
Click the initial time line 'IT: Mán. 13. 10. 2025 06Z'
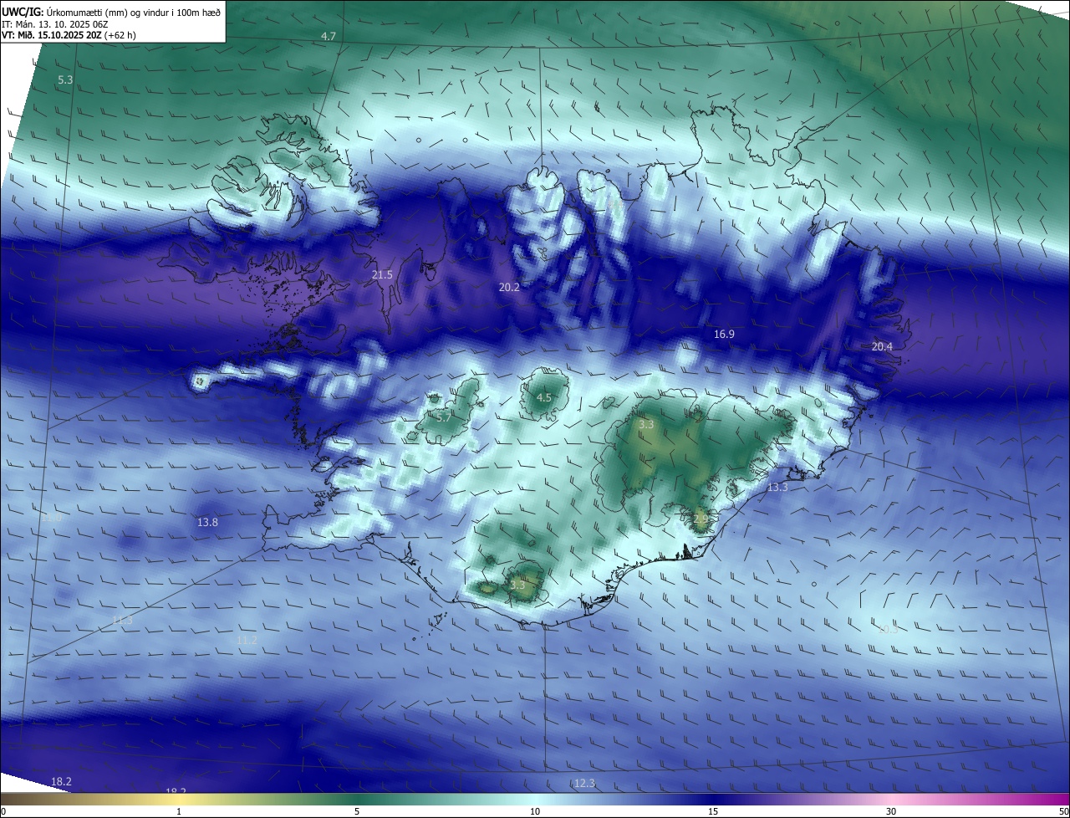coord(55,24)
